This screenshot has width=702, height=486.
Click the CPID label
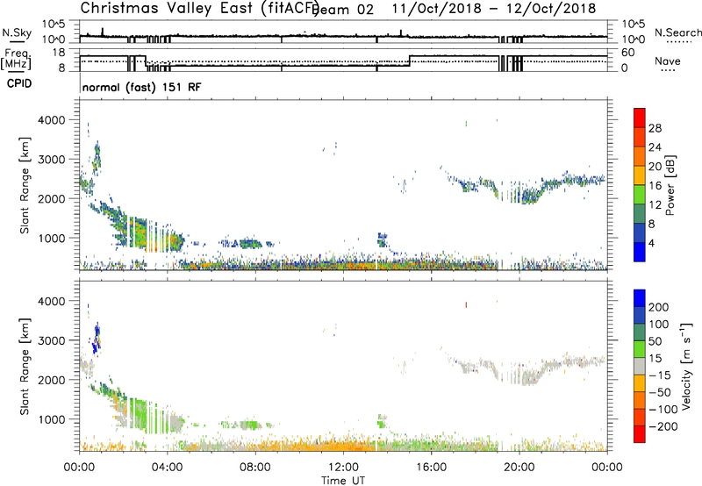coord(19,83)
